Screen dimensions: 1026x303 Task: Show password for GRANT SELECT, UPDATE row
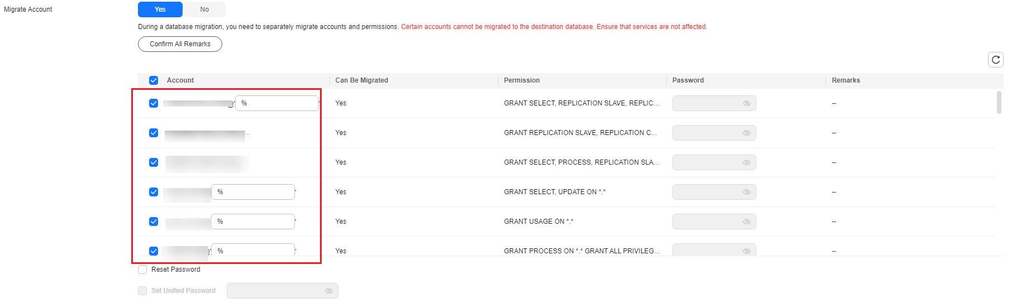click(746, 192)
